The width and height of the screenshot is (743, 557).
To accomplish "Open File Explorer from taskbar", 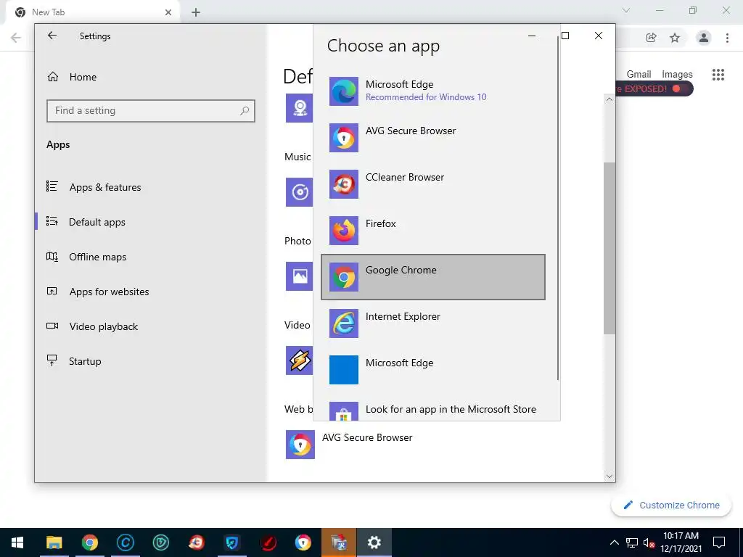I will click(54, 542).
